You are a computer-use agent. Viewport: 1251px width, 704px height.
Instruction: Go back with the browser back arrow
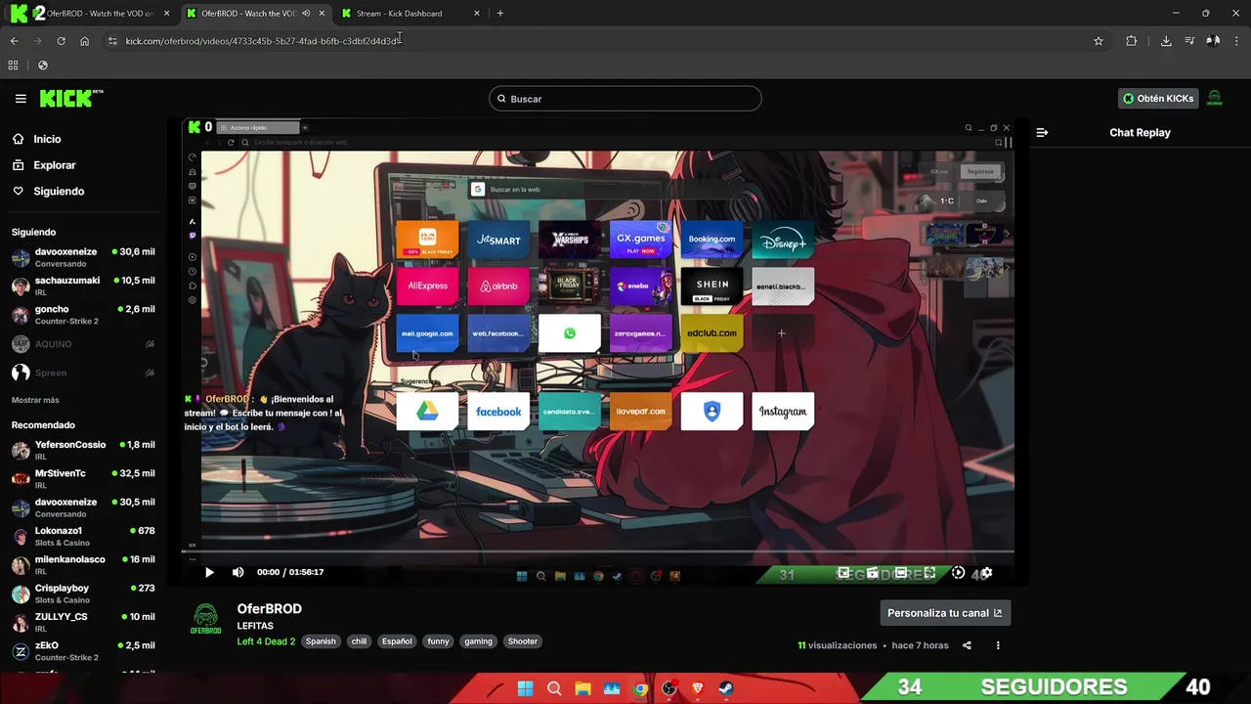click(x=14, y=41)
